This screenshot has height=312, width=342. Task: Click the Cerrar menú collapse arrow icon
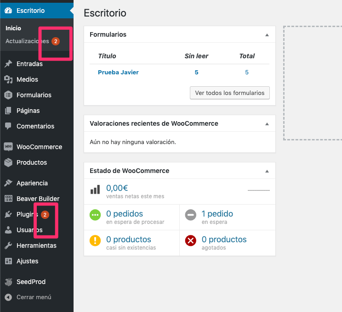[8, 297]
